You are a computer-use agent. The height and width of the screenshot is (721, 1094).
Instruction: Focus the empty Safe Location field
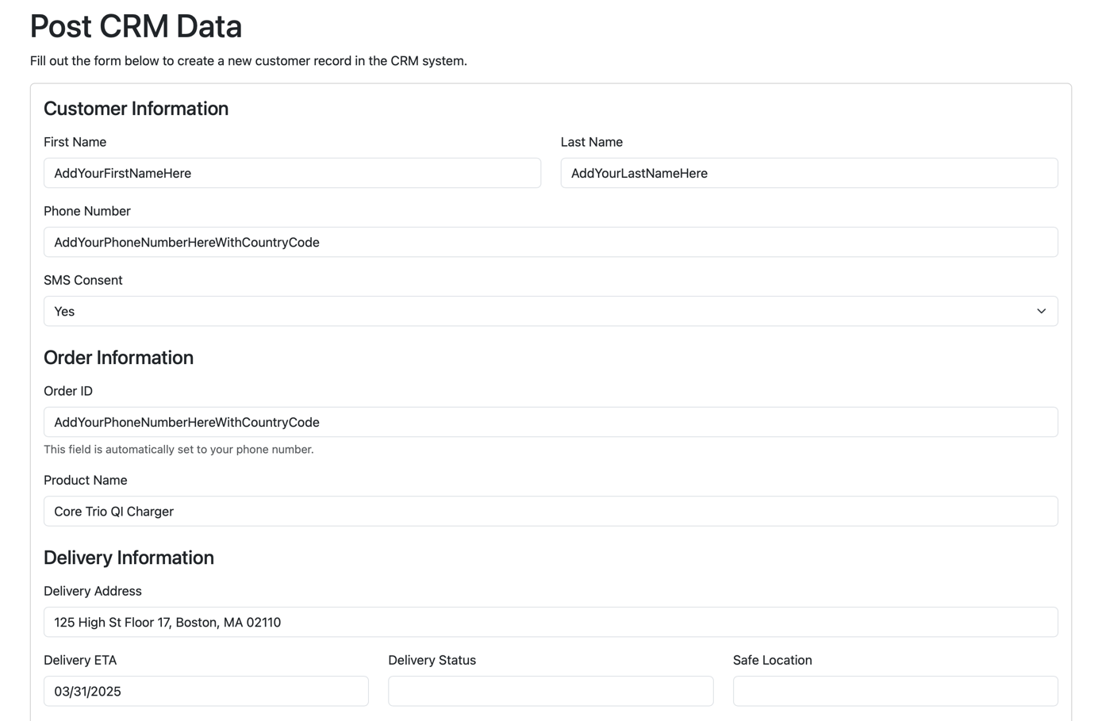click(x=895, y=692)
